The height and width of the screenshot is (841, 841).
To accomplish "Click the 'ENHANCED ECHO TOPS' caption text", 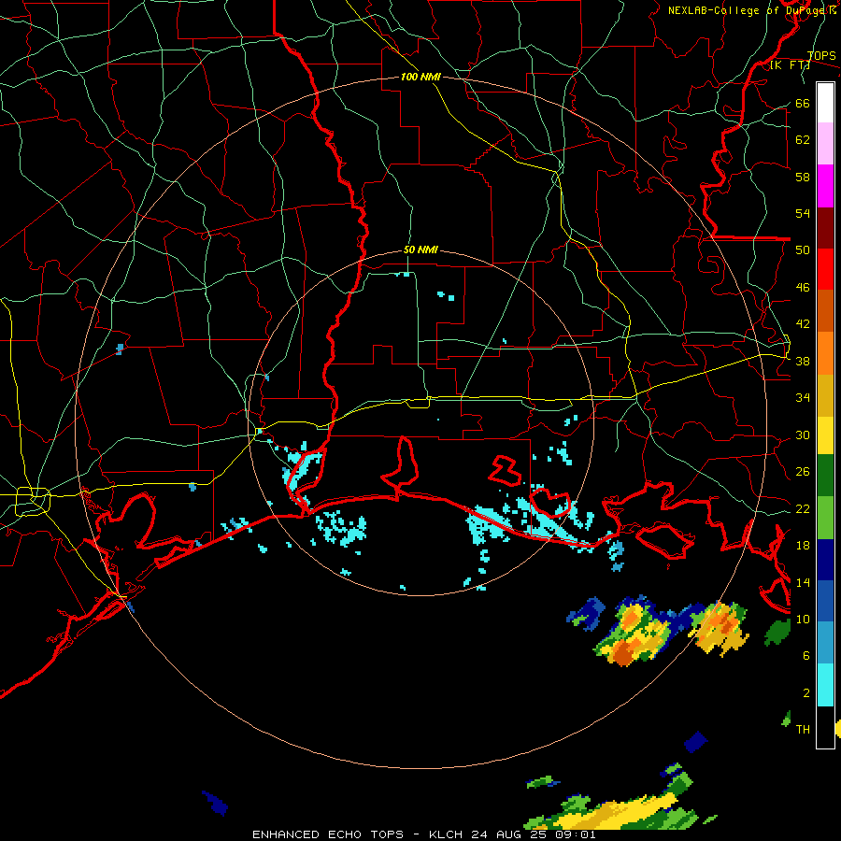I will [328, 834].
